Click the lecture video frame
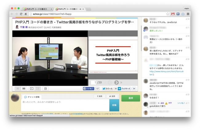This screenshot has height=130, width=200. tap(50, 58)
